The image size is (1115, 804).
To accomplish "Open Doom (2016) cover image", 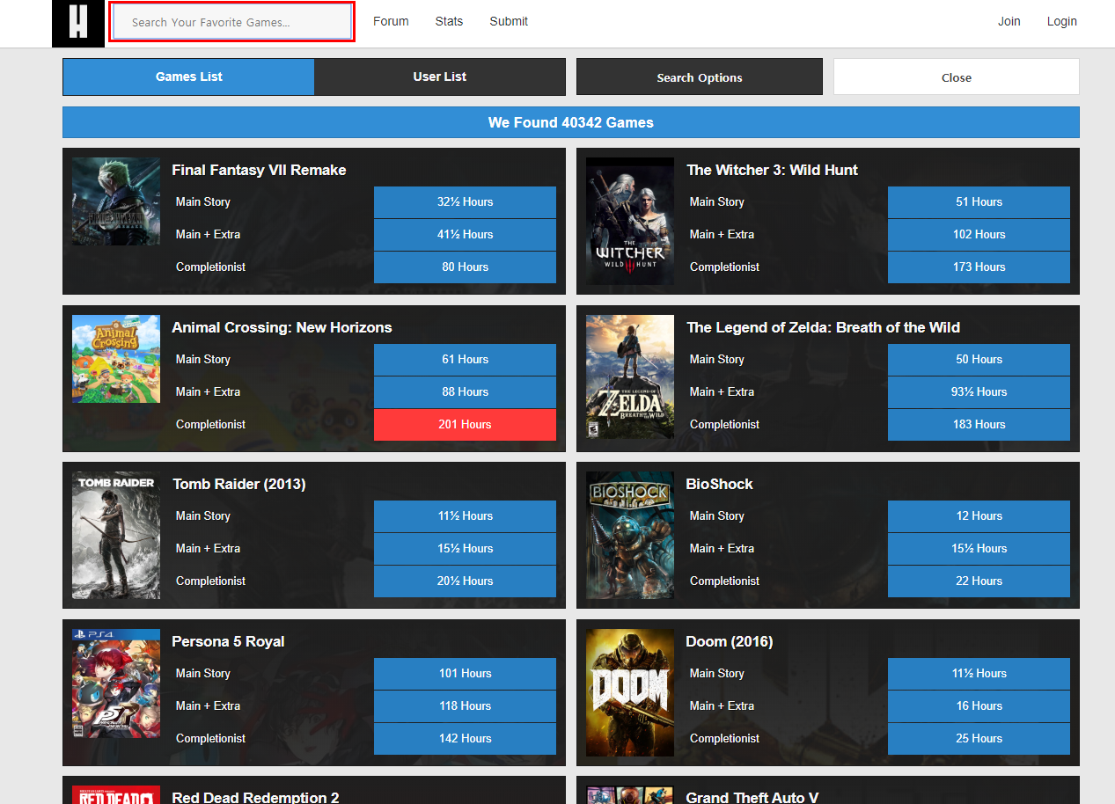I will click(x=630, y=692).
